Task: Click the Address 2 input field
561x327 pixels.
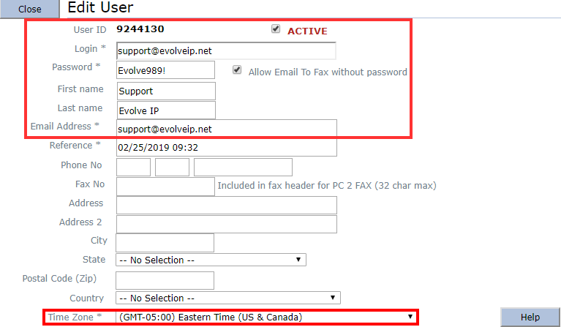Action: point(226,223)
